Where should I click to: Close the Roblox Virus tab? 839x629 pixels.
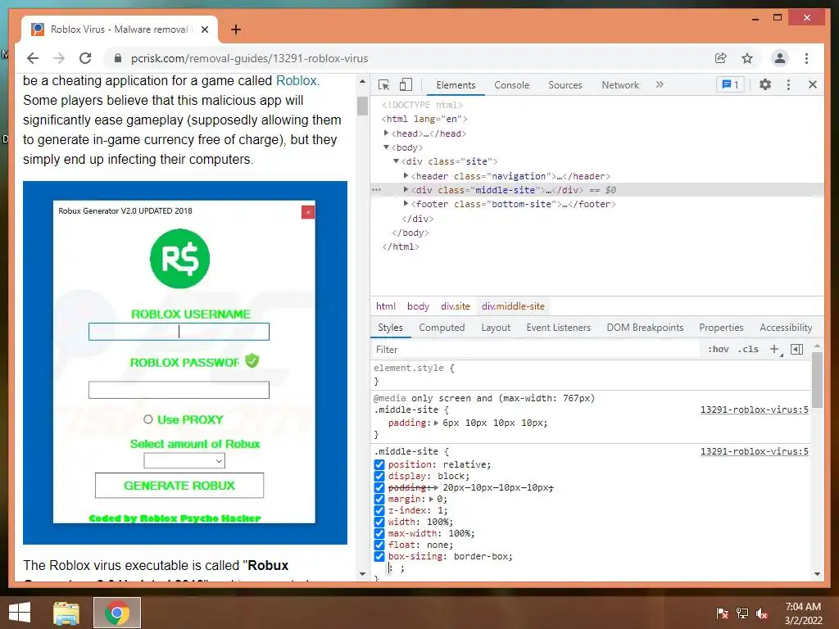tap(204, 29)
